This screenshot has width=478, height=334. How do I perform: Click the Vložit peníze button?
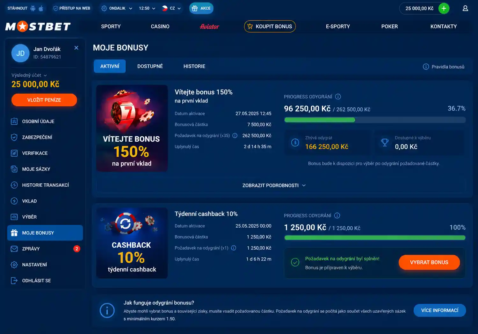(x=44, y=100)
